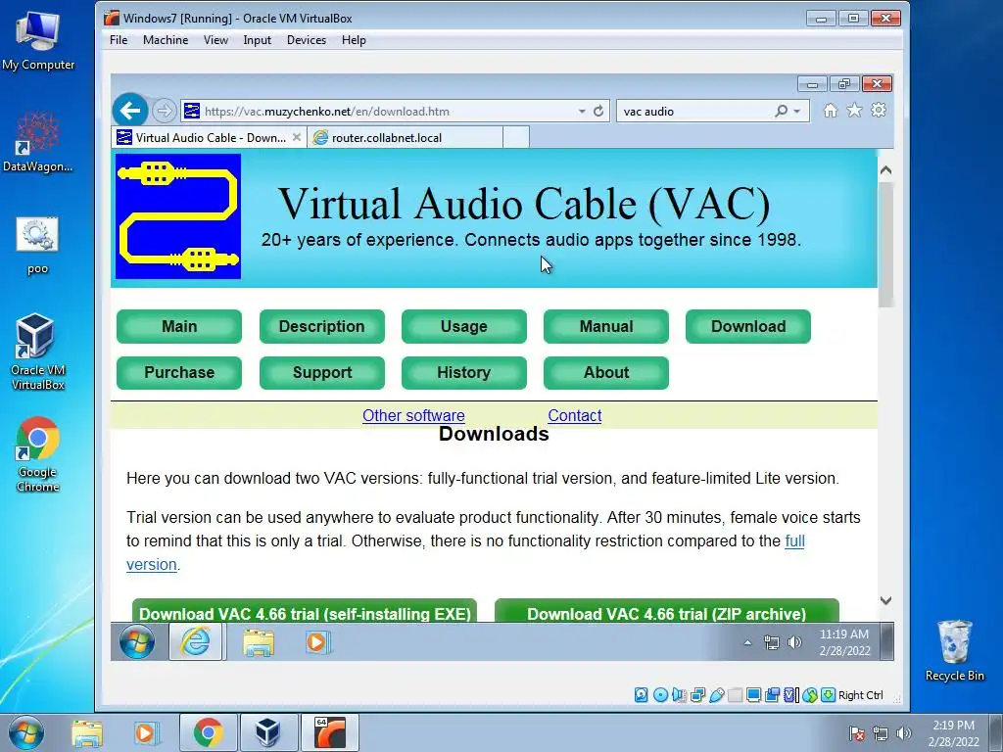Open the guest Windows 7 Start orb
The image size is (1003, 752).
pyautogui.click(x=137, y=641)
